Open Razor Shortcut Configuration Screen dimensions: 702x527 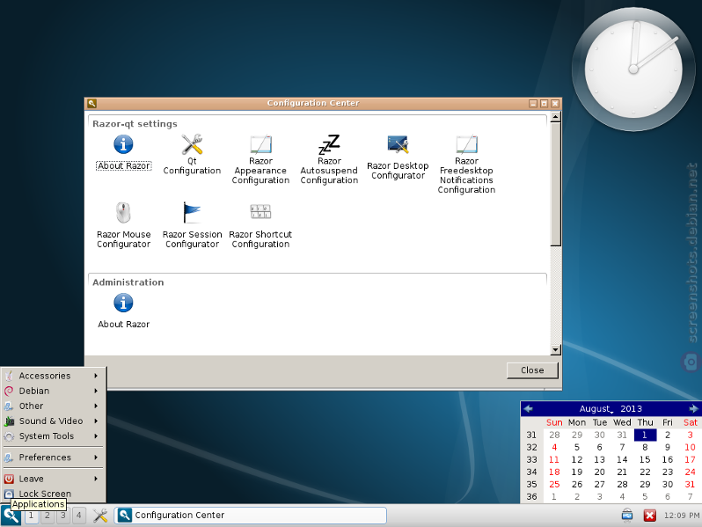[x=260, y=225]
